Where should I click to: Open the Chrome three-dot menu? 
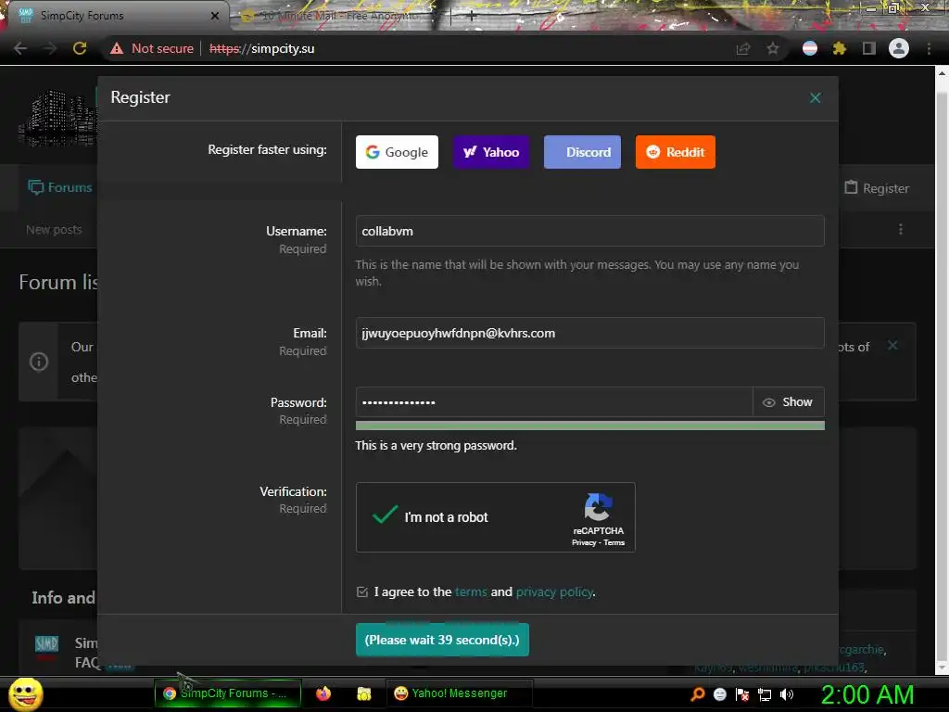(929, 48)
